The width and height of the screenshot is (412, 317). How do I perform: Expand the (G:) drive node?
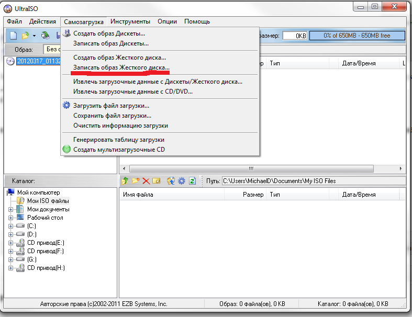(x=10, y=260)
